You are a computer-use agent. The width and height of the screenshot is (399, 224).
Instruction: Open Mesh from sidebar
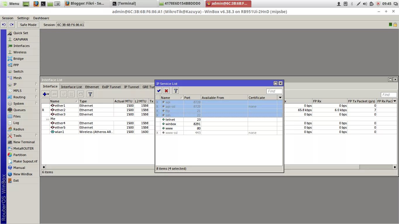[x=23, y=78]
